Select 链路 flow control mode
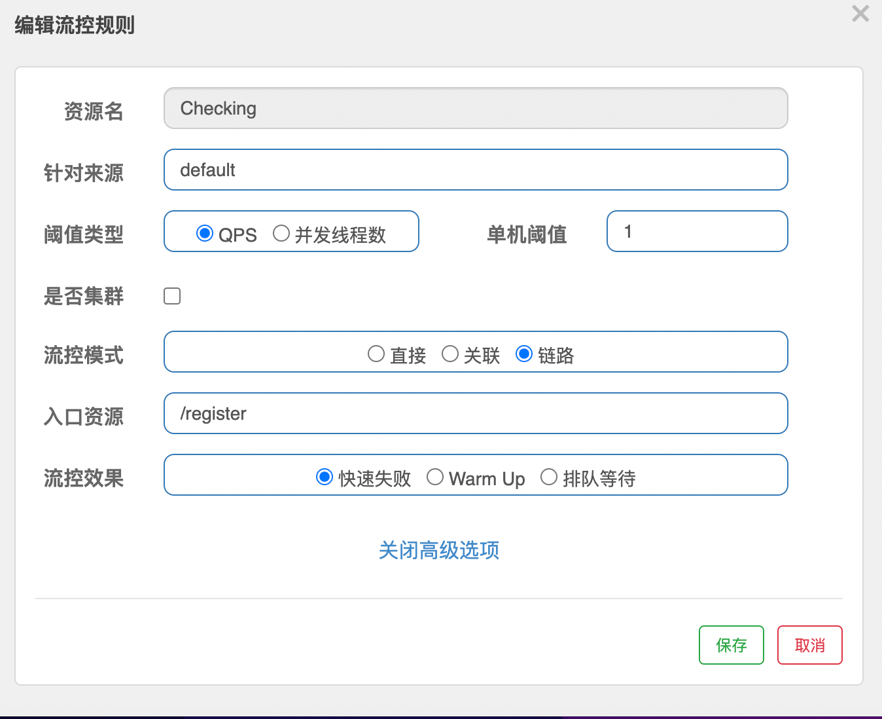The image size is (882, 719). pyautogui.click(x=524, y=354)
